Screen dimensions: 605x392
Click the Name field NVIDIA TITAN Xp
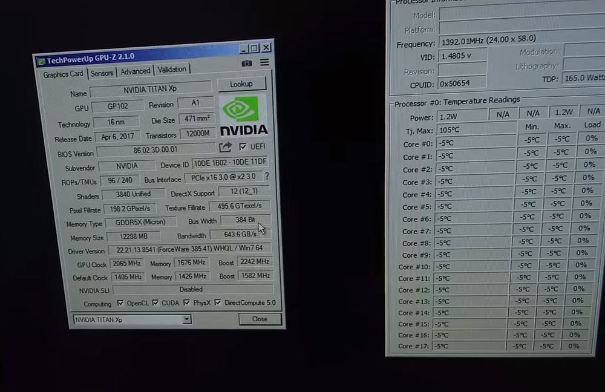[151, 90]
